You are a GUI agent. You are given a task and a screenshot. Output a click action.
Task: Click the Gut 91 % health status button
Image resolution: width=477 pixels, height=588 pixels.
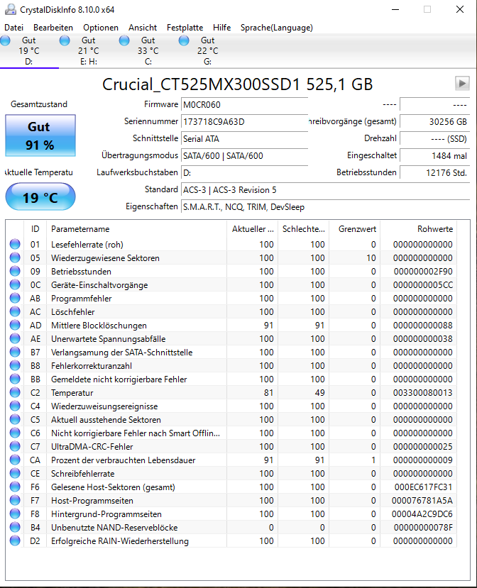pos(40,135)
